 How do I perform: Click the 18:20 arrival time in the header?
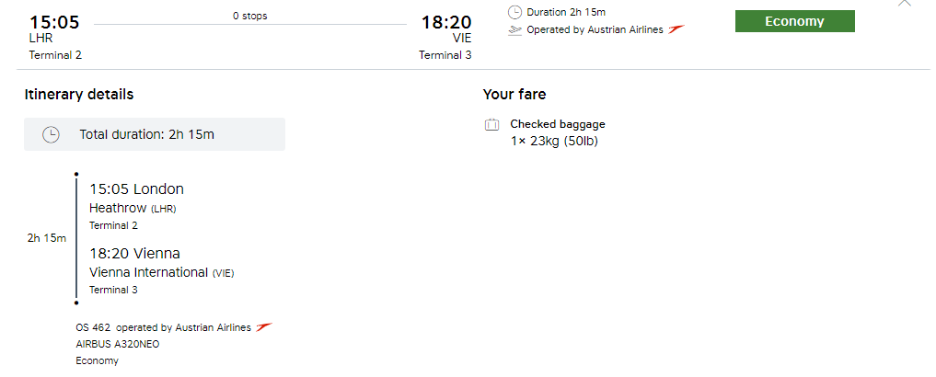coord(445,22)
